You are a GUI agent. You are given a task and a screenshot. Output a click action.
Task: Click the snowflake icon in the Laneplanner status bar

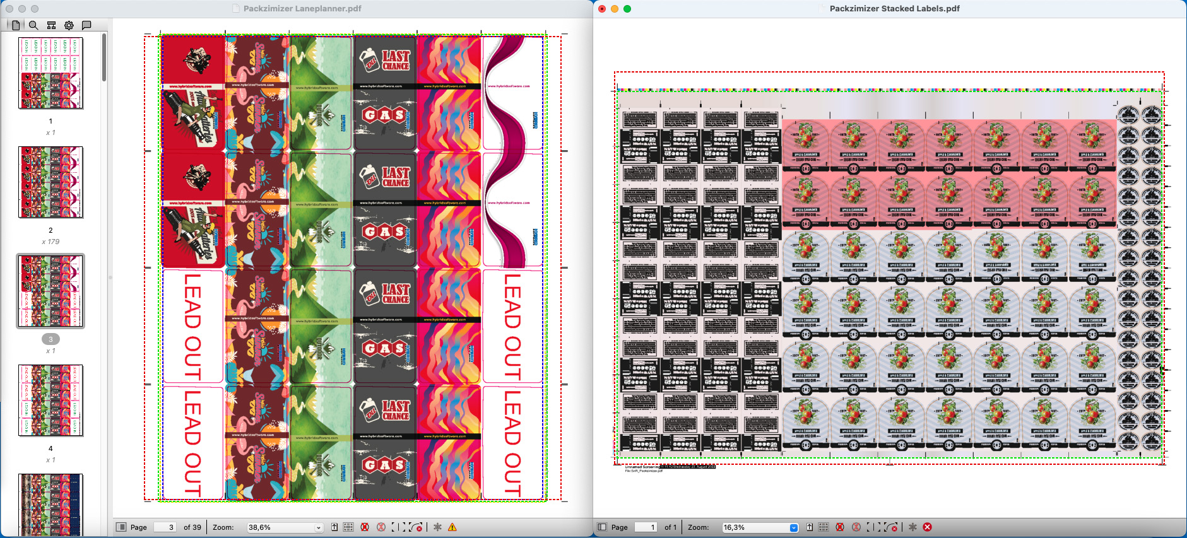click(437, 527)
